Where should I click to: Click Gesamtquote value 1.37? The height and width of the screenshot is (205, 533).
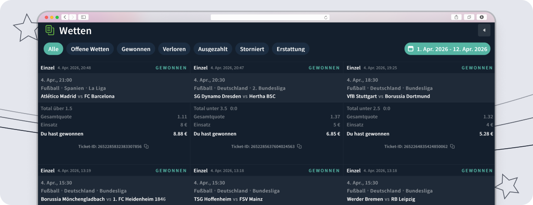coord(335,117)
